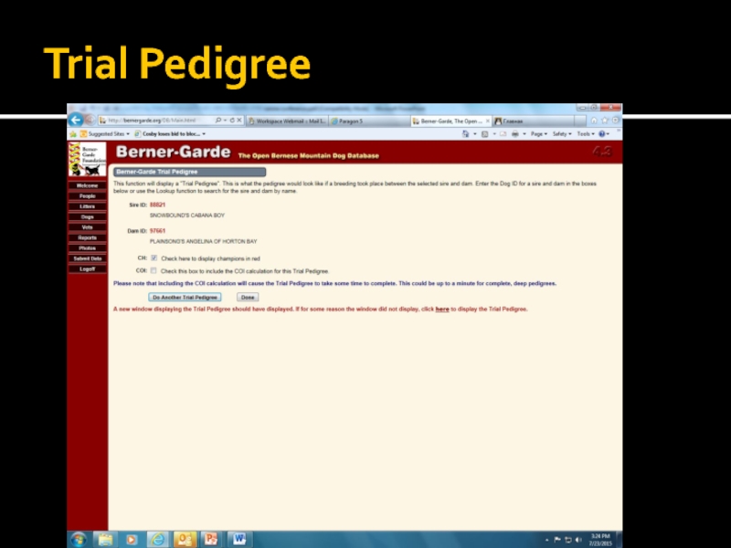This screenshot has width=731, height=548.
Task: Click the Sire ID value 88821
Action: point(157,205)
